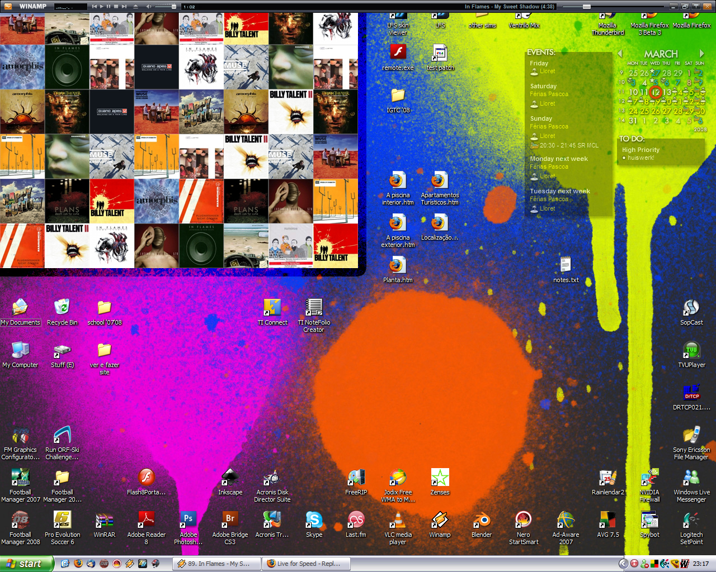Image resolution: width=716 pixels, height=572 pixels.
Task: Open Zenses shortcut
Action: click(x=440, y=482)
